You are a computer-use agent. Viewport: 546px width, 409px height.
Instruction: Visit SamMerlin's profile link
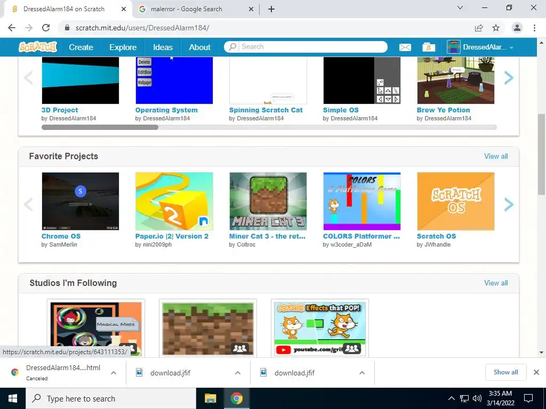click(63, 244)
